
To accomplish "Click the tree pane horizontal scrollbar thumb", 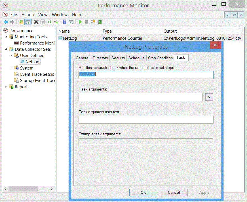I will (23, 189).
